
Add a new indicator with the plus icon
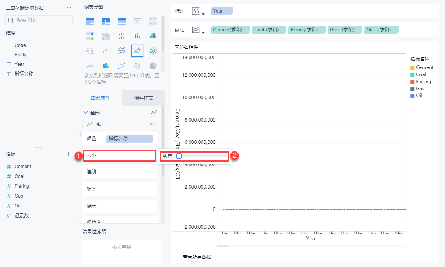coord(68,154)
